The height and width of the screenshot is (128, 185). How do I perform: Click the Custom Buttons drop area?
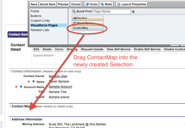[x=43, y=60]
